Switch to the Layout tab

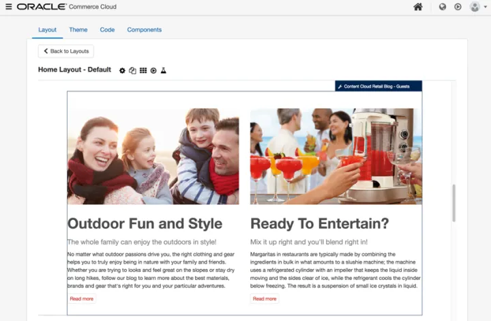pos(47,30)
